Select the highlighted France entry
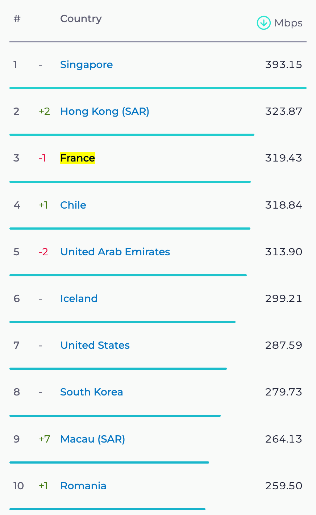This screenshot has width=316, height=515. (78, 158)
